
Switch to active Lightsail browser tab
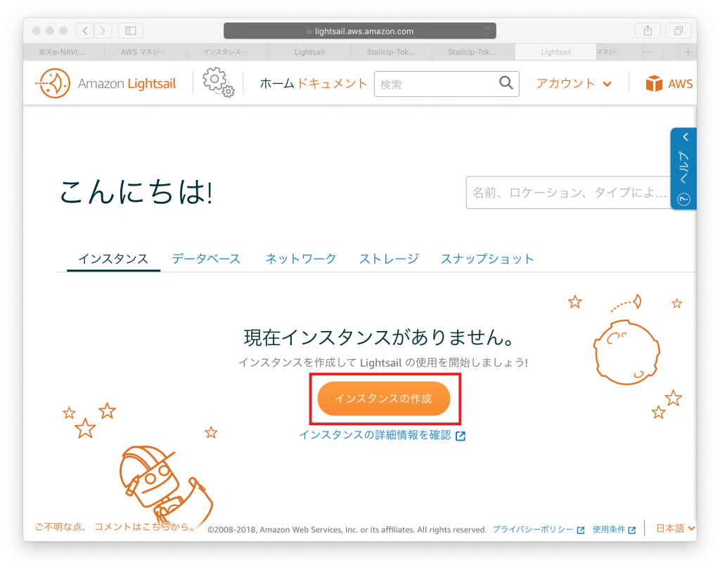tap(555, 52)
